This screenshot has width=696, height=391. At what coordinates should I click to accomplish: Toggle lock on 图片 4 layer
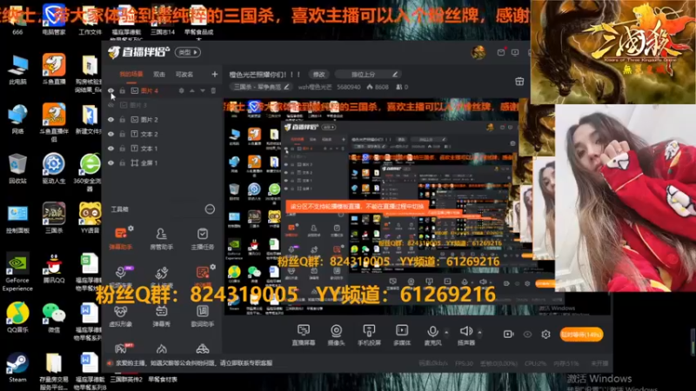click(123, 90)
